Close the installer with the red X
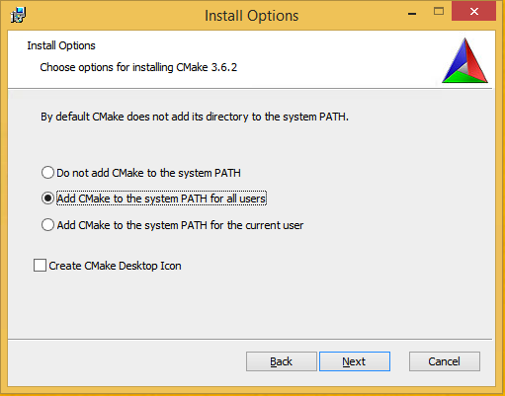Screen dimensions: 505x396 point(473,12)
